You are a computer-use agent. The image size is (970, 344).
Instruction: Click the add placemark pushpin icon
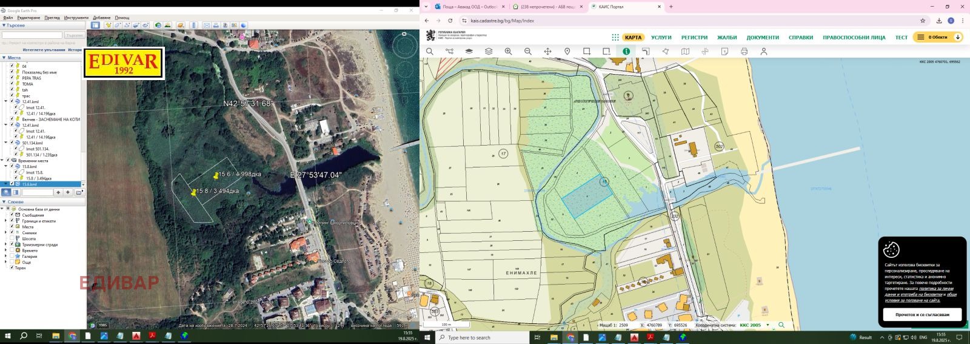108,25
